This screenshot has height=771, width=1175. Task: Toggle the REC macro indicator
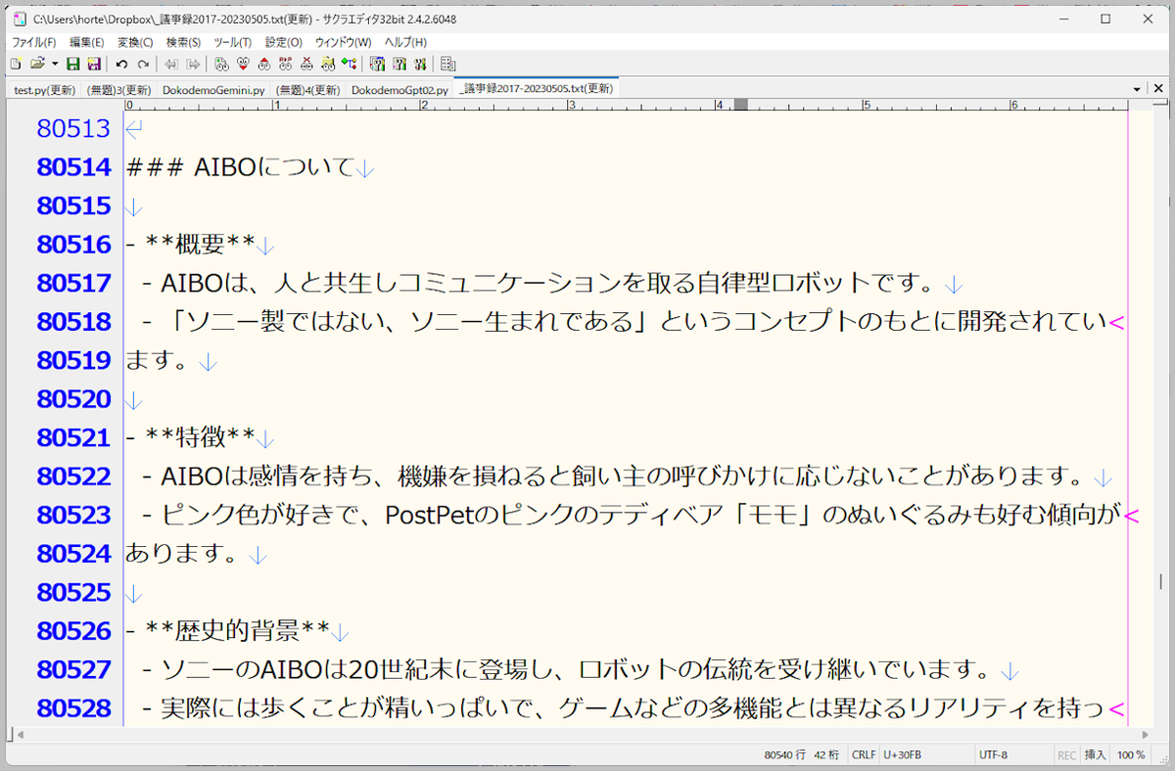coord(1067,755)
